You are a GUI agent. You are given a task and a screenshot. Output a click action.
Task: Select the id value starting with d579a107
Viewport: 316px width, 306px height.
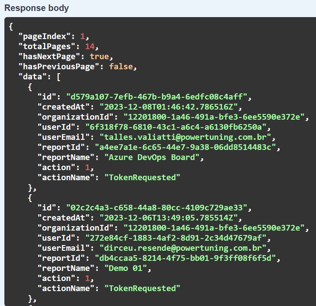[156, 97]
